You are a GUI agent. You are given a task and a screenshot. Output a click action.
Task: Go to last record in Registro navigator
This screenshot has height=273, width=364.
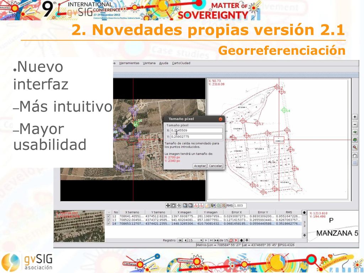click(211, 240)
